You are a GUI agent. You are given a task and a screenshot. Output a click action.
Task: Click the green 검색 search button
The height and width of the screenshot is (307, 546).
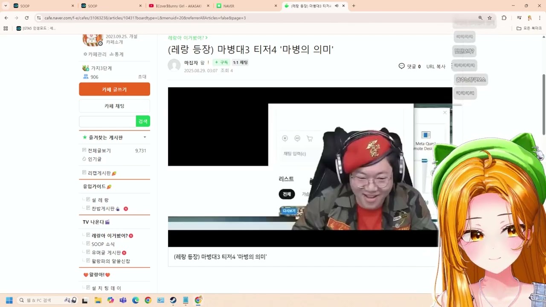[143, 122]
